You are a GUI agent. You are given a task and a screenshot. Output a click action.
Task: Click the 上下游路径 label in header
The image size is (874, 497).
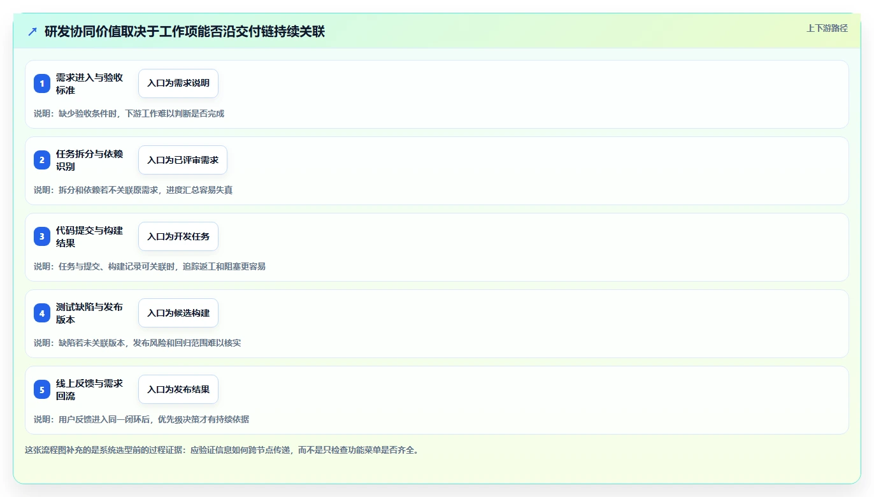tap(827, 28)
